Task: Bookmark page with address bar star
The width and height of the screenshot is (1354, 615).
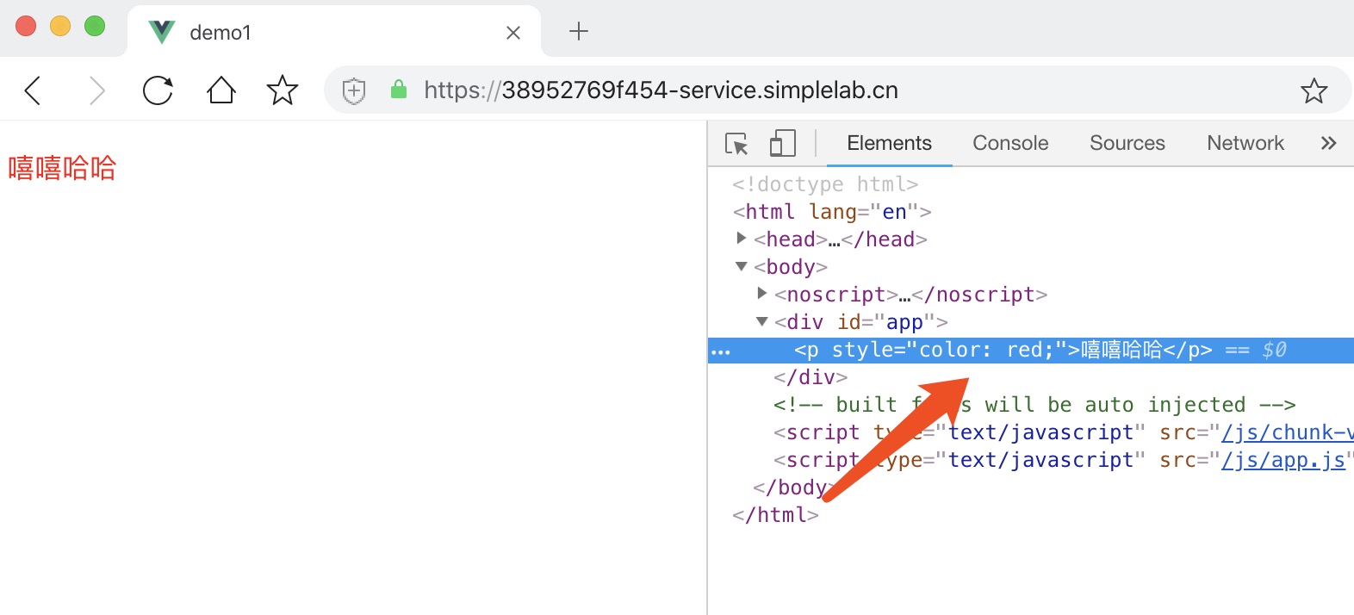Action: 1314,90
